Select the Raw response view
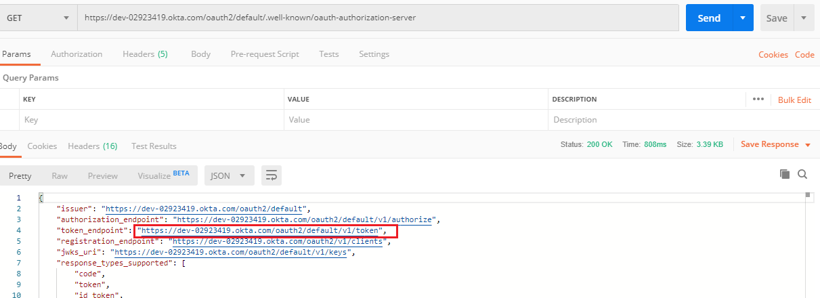Screen dimensions: 820x298 click(60, 175)
